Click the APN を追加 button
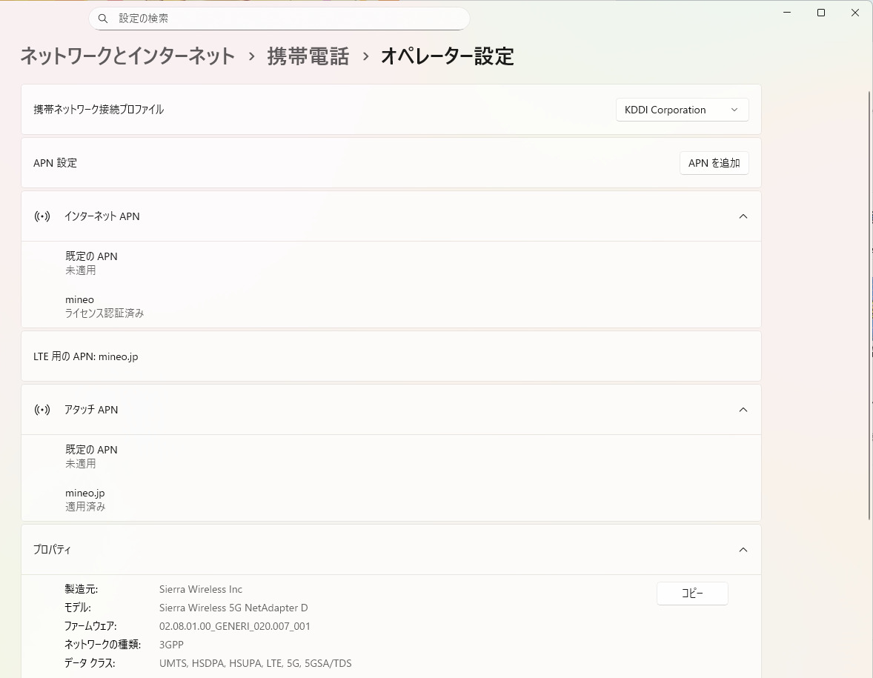 coord(714,163)
